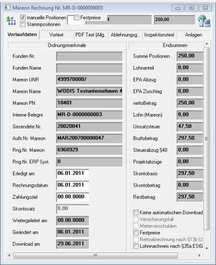Maximize the Mareon Rechnung window
Image resolution: width=216 pixels, height=265 pixels.
191,8
